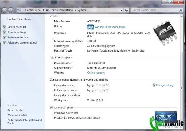The width and height of the screenshot is (186, 131).
Task: Select the System breadcrumb segment
Action: [82, 10]
